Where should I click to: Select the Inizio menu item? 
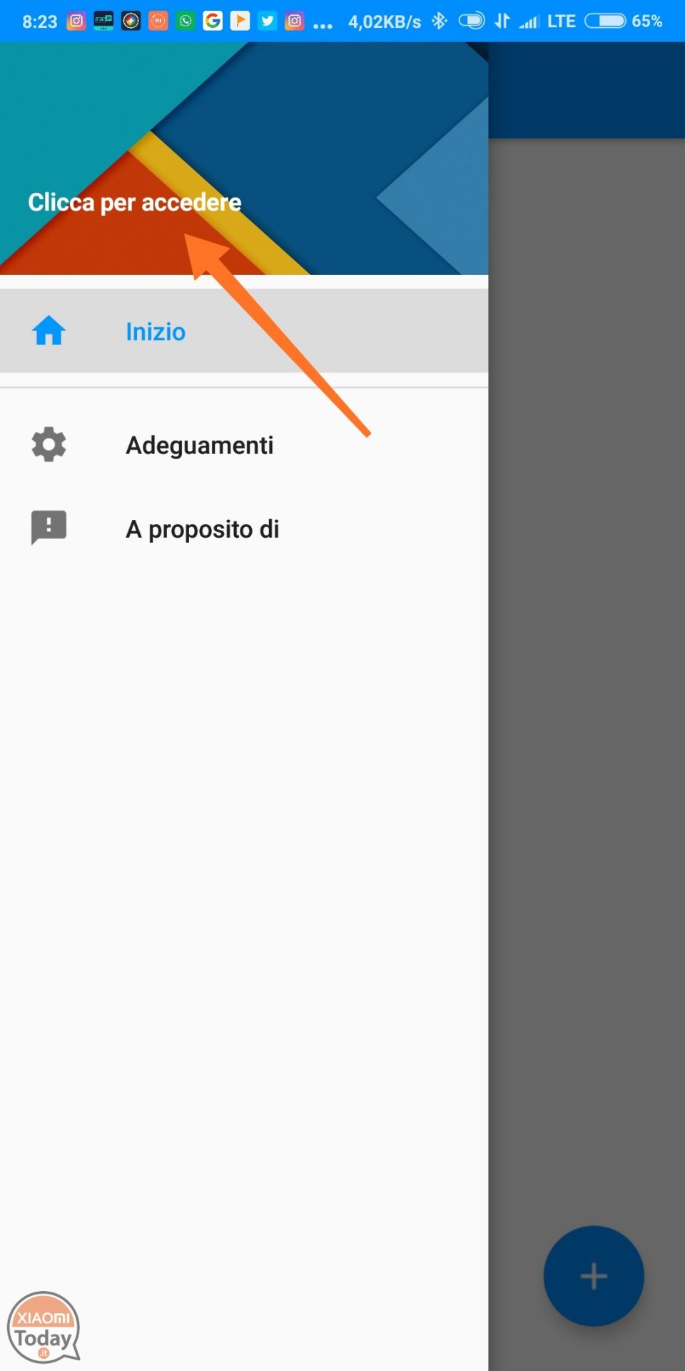[x=244, y=331]
